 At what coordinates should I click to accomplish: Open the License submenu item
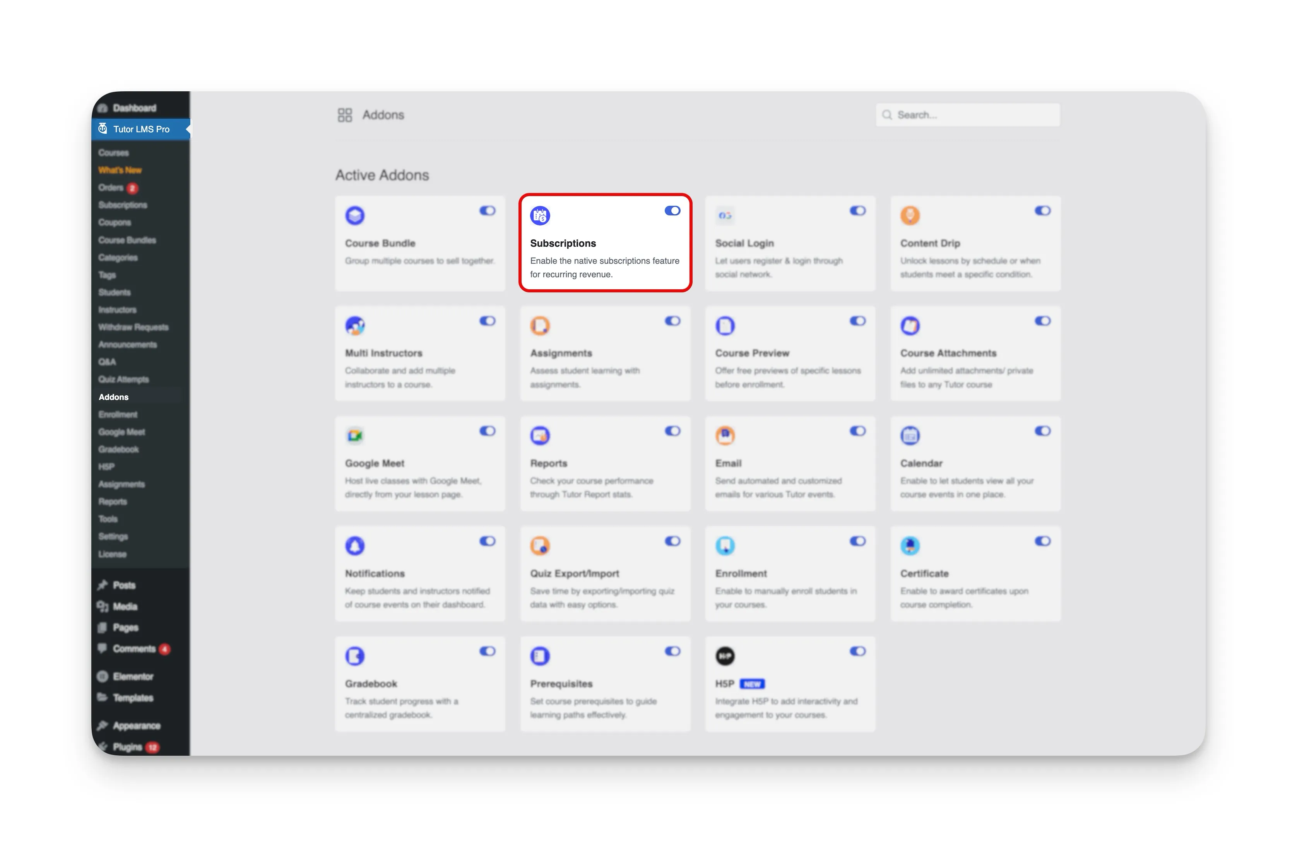112,554
